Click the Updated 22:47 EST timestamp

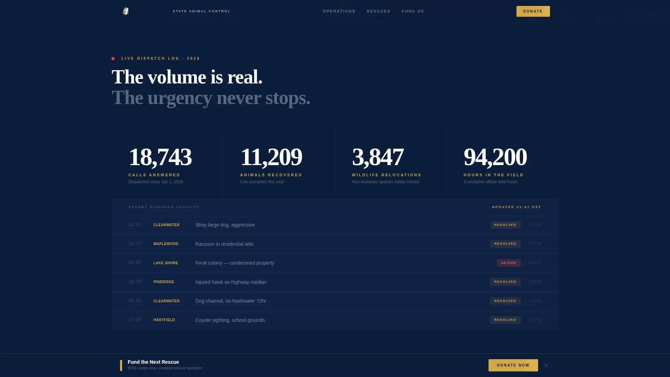point(516,207)
